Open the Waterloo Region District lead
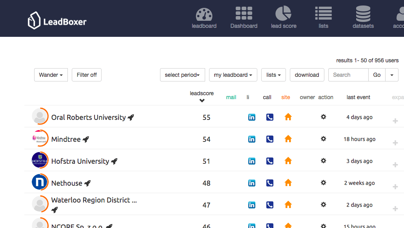 click(x=94, y=200)
